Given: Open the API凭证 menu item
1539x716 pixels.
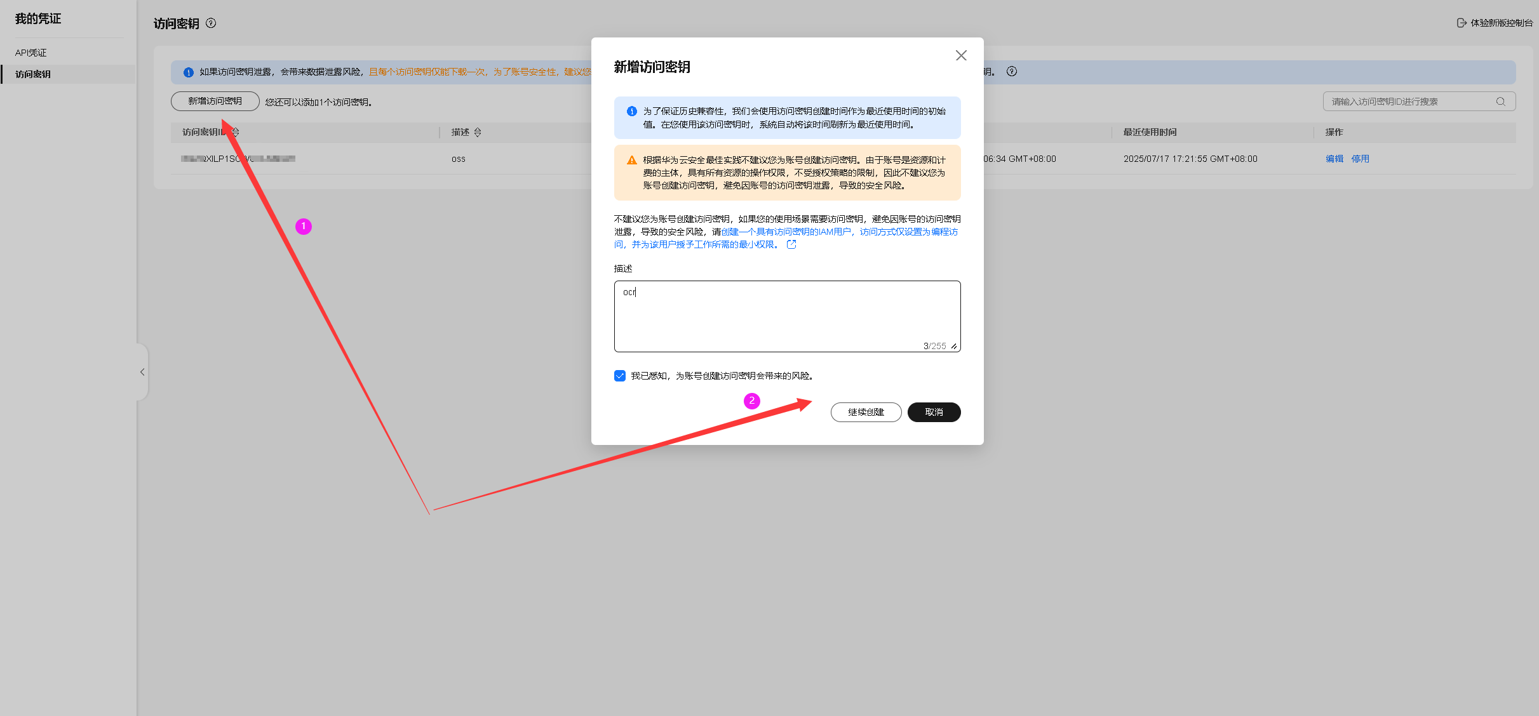Looking at the screenshot, I should [31, 53].
